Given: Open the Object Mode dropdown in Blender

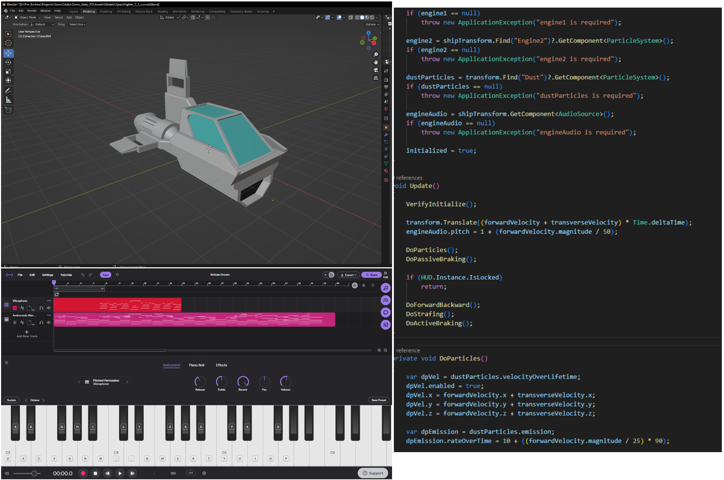Looking at the screenshot, I should coord(28,17).
